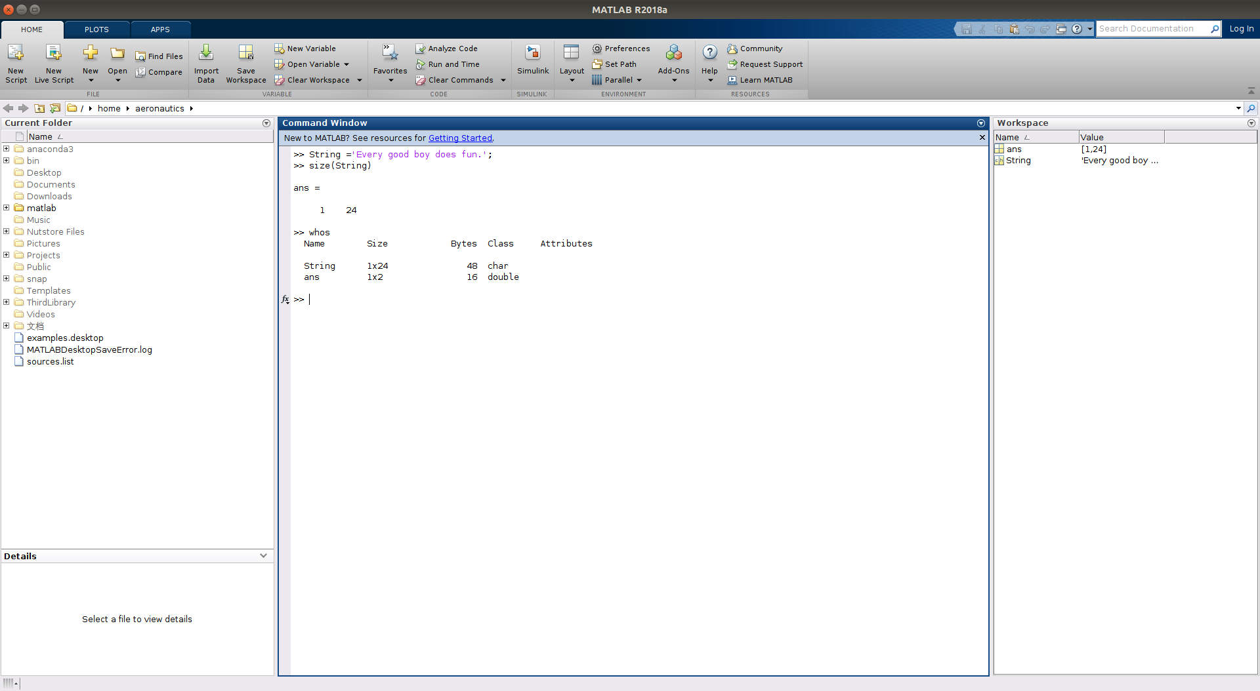
Task: Open the Getting Started link
Action: 460,138
